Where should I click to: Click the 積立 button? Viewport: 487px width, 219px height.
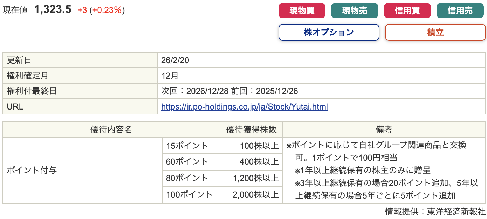435,32
